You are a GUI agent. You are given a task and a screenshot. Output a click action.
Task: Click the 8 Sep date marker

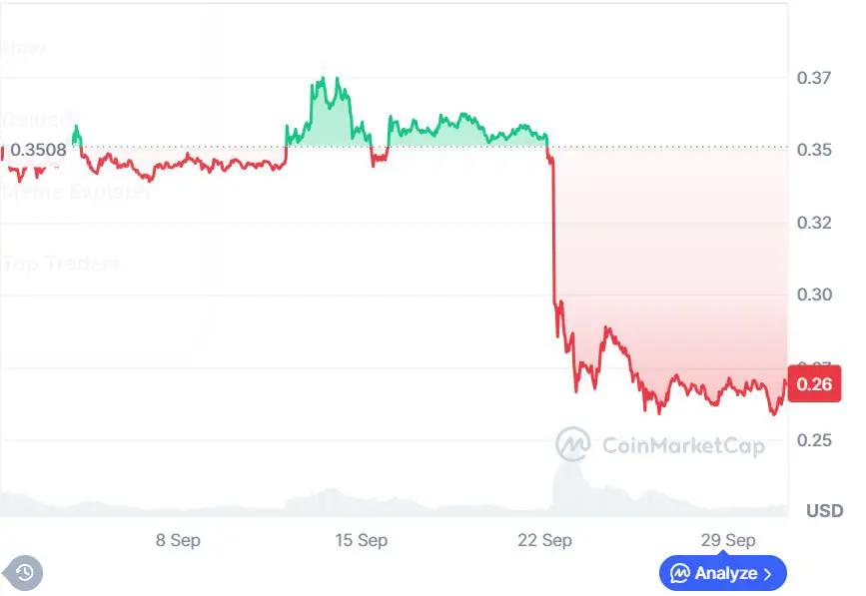(178, 540)
